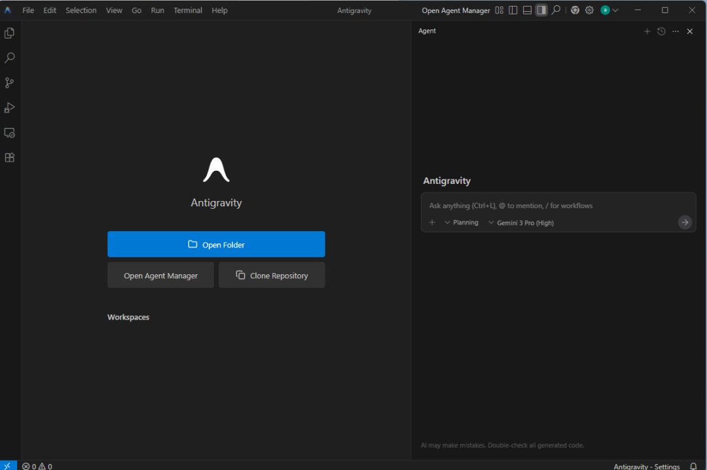Click the chat history clock icon
Image resolution: width=707 pixels, height=470 pixels.
point(661,31)
